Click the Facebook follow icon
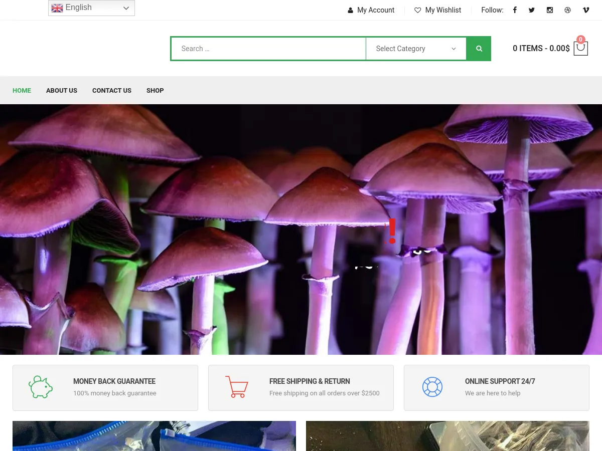The height and width of the screenshot is (451, 602). click(x=514, y=10)
